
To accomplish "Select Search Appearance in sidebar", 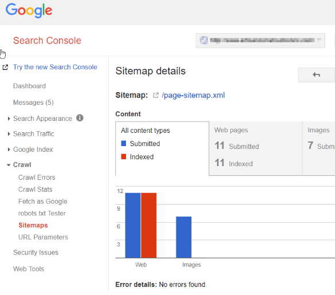I will click(42, 119).
